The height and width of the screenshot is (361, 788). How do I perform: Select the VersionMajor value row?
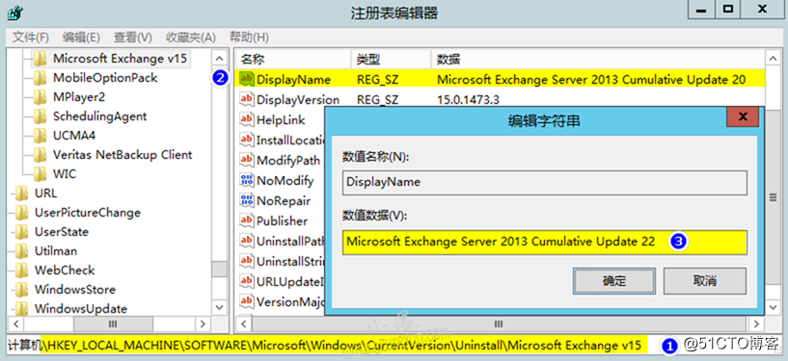(x=282, y=302)
